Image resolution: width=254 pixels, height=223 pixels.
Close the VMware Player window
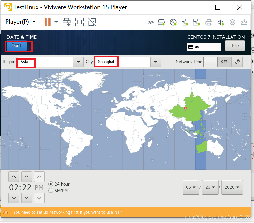pos(240,7)
